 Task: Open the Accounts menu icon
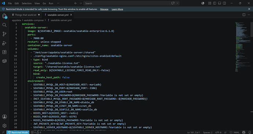4,117
